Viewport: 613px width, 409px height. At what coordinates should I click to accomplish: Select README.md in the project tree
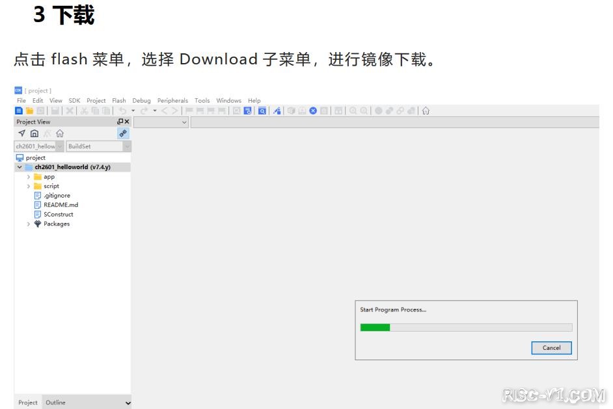pos(61,205)
